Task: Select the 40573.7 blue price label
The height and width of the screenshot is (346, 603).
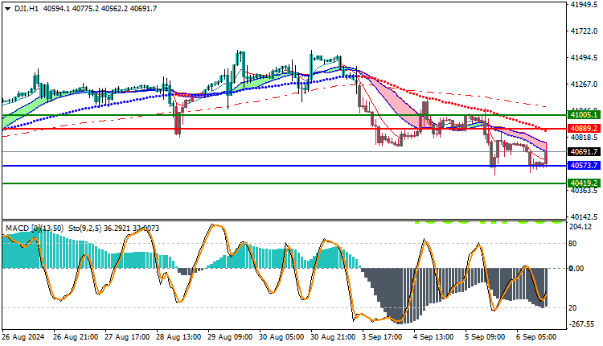Action: coord(584,166)
